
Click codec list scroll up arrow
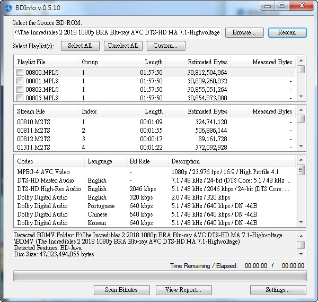tap(301, 160)
